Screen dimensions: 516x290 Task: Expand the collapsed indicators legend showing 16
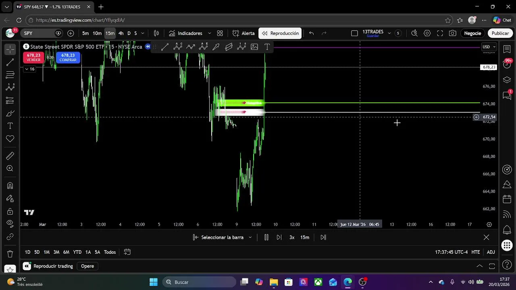pos(30,69)
